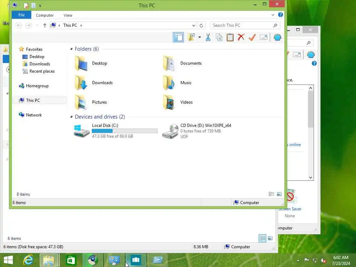Viewport: 356px width, 267px height.
Task: Open the Customize Quick Access Toolbar dropdown
Action: coord(40,6)
